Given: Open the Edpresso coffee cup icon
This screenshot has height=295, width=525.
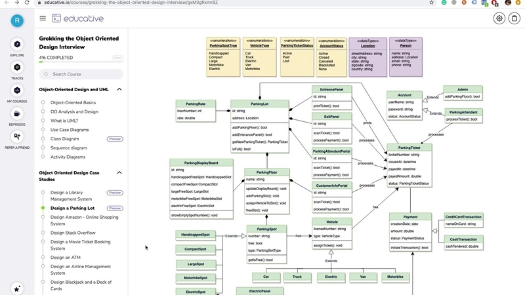Looking at the screenshot, I should (x=17, y=113).
